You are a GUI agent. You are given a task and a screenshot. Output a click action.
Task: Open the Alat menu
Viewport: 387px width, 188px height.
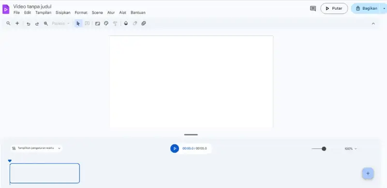point(123,13)
